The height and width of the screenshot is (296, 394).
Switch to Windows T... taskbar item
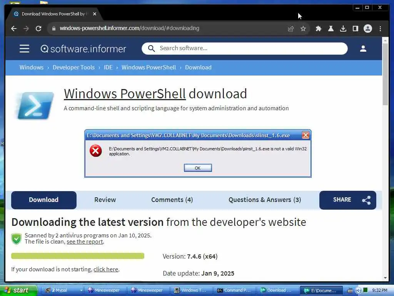191,290
